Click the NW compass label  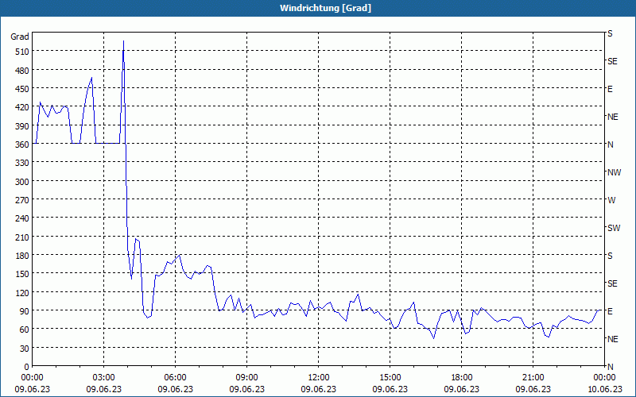pyautogui.click(x=614, y=172)
